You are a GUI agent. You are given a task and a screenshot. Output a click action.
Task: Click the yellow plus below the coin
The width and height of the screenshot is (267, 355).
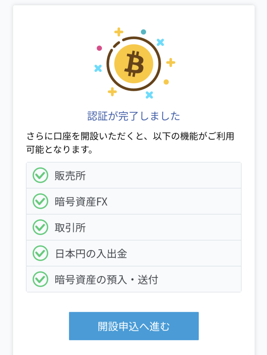point(112,92)
